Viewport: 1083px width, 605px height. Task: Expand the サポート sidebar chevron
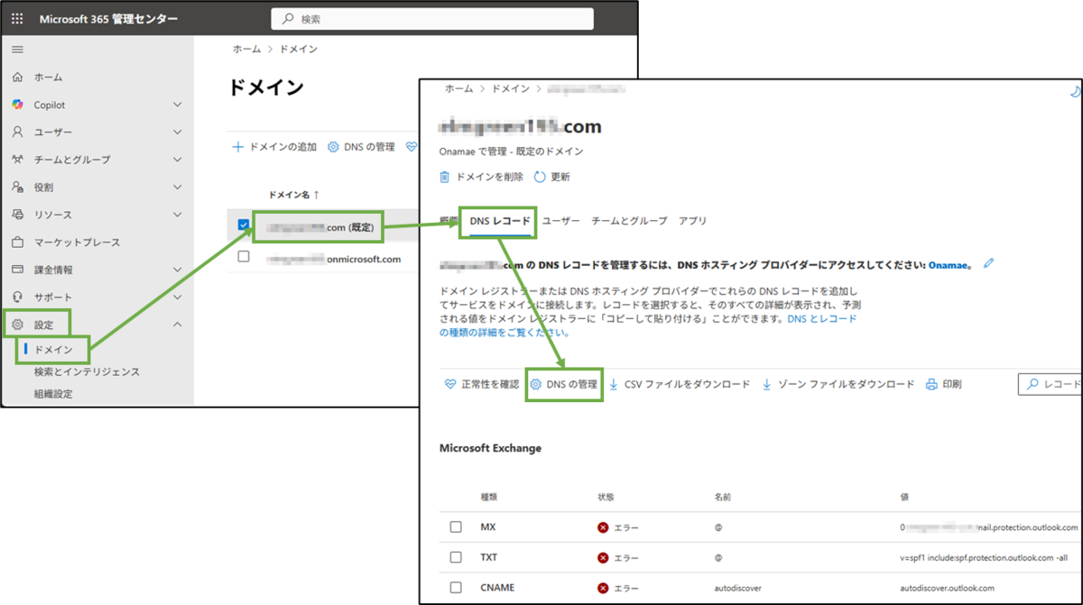pos(178,297)
